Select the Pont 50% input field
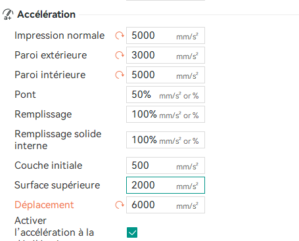 166,95
